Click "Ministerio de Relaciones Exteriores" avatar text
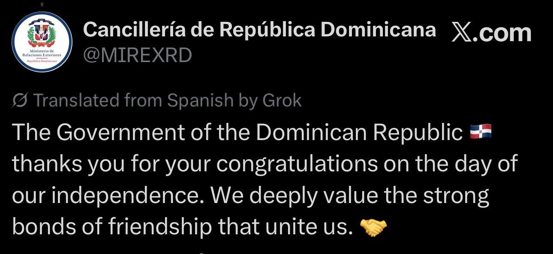The width and height of the screenshot is (553, 254). pos(42,53)
